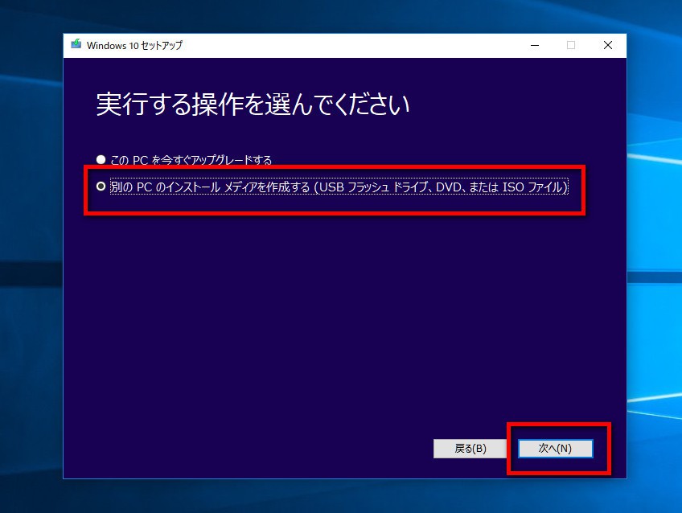Click the 戻る(B) button
The width and height of the screenshot is (682, 513).
[x=470, y=448]
